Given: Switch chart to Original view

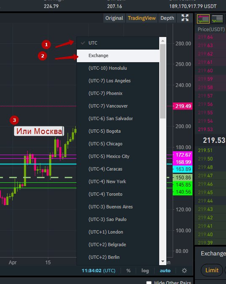Looking at the screenshot, I should [114, 18].
